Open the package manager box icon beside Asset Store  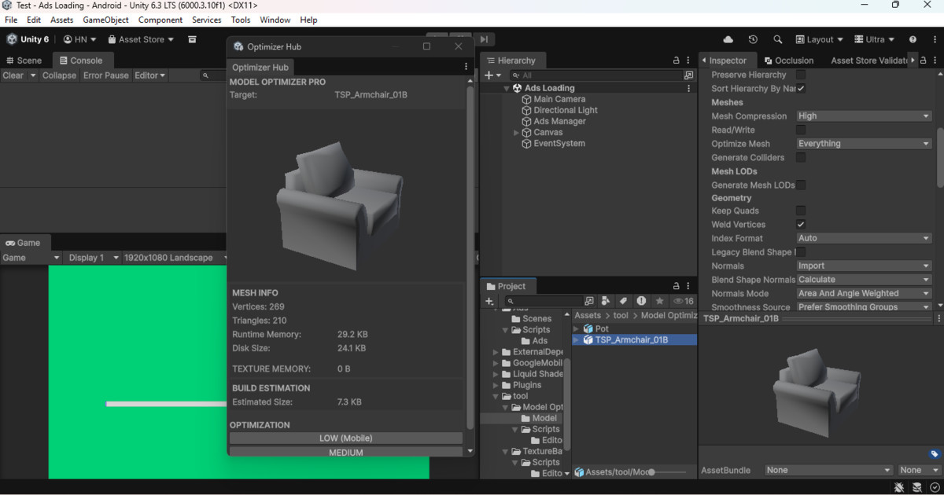coord(193,39)
